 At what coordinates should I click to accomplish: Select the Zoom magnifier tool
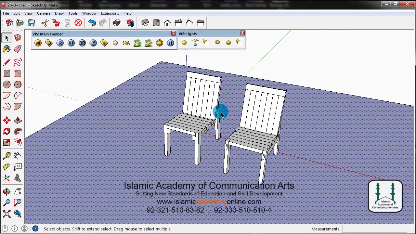[x=7, y=203]
